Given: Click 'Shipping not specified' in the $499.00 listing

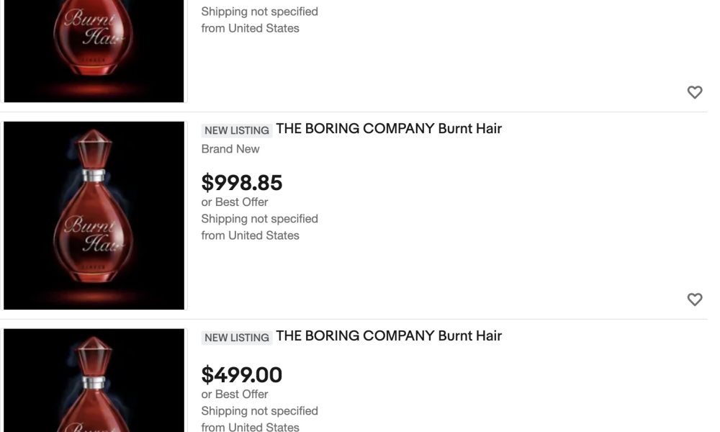Looking at the screenshot, I should [259, 411].
